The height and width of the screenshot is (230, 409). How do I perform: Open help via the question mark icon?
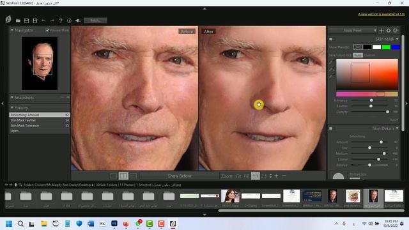pyautogui.click(x=61, y=20)
